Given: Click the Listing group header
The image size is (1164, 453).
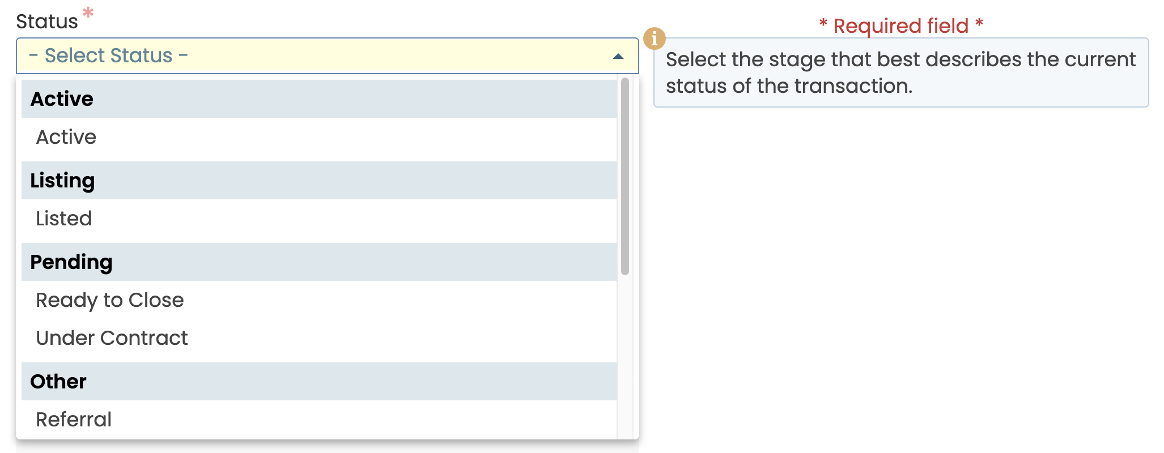Looking at the screenshot, I should pyautogui.click(x=62, y=181).
